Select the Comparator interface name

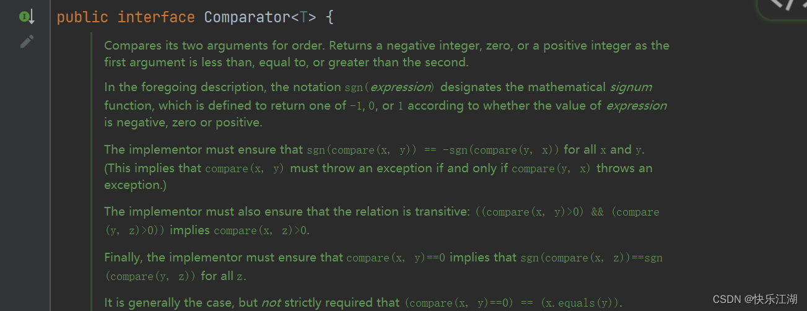point(247,17)
